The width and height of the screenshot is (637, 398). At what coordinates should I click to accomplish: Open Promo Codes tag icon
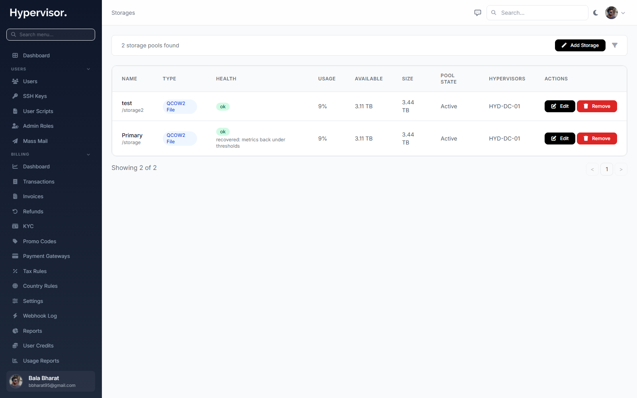pos(15,241)
